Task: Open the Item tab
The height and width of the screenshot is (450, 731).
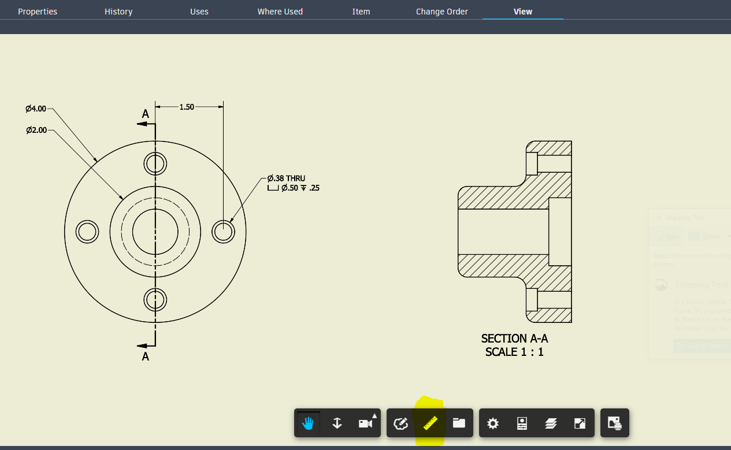Action: (361, 12)
